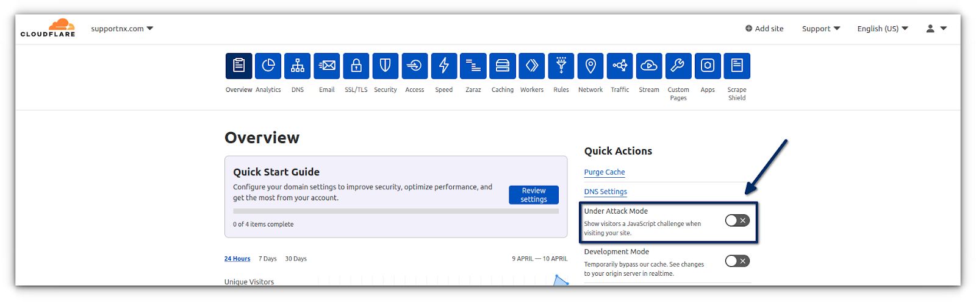Click the Review settings button
The width and height of the screenshot is (976, 302).
coord(534,195)
